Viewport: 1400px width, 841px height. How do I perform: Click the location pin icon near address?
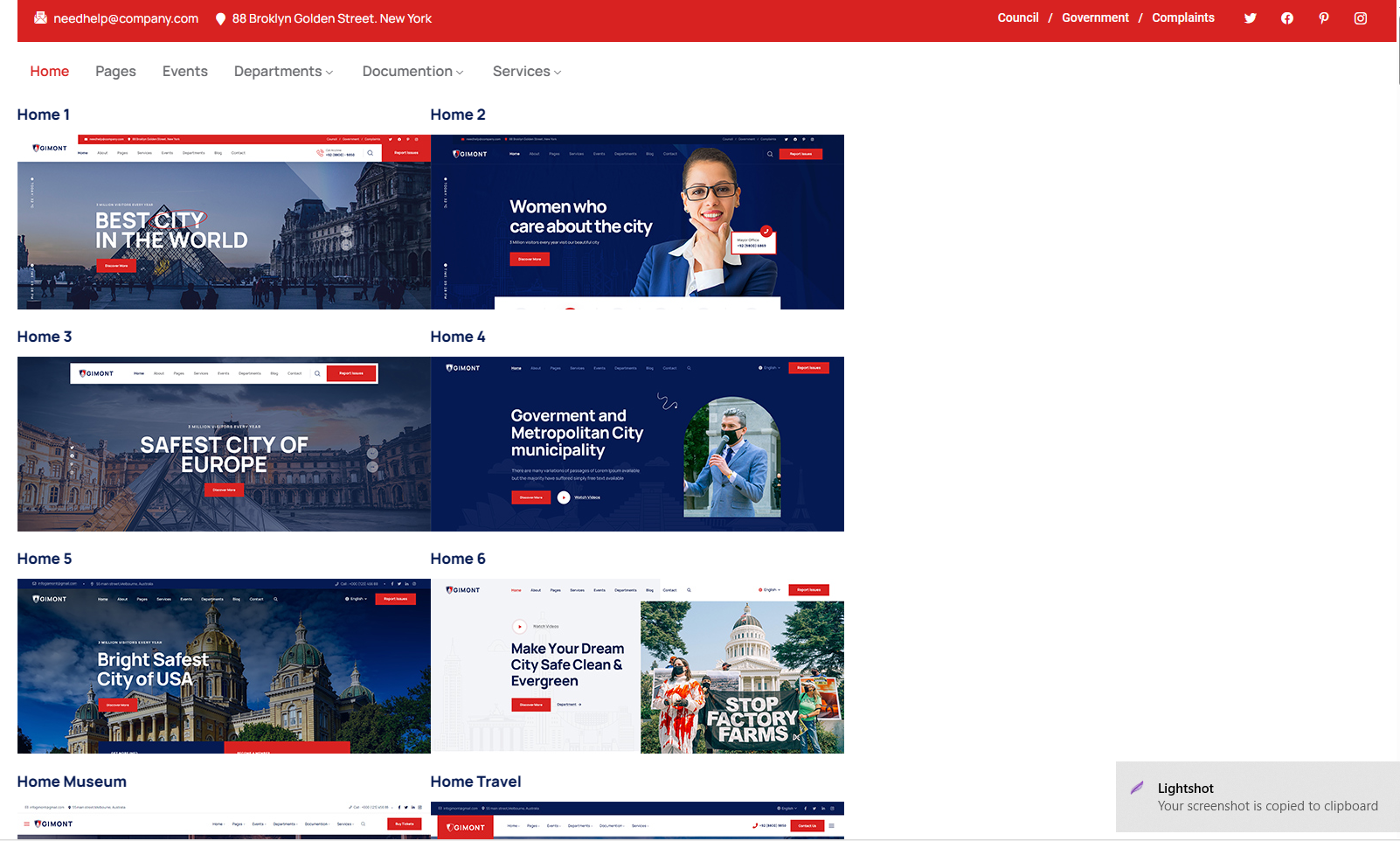[220, 18]
